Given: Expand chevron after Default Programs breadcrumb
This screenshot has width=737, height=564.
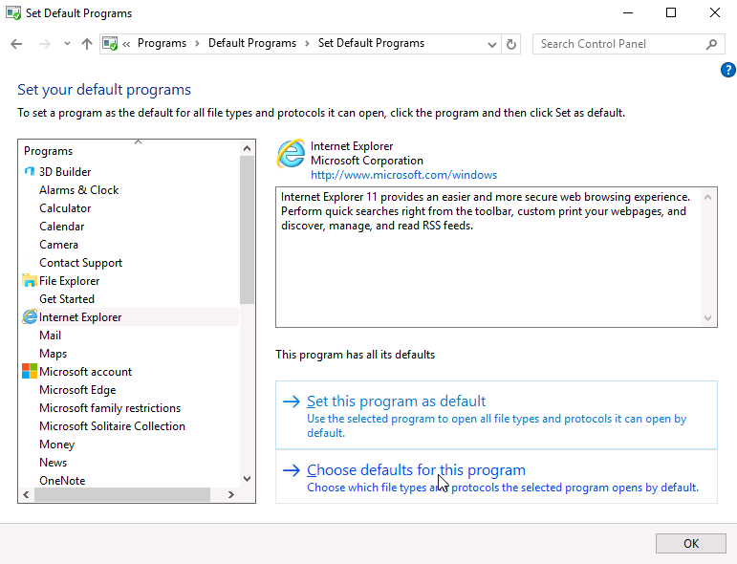Looking at the screenshot, I should [x=307, y=44].
